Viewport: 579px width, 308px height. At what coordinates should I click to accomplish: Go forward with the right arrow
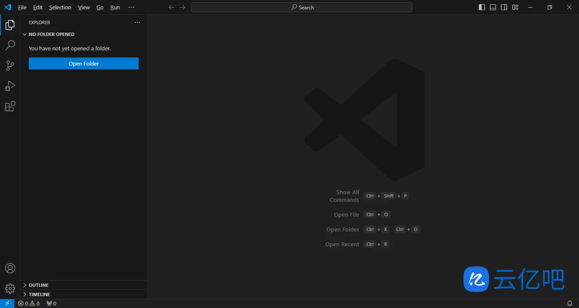click(x=182, y=7)
